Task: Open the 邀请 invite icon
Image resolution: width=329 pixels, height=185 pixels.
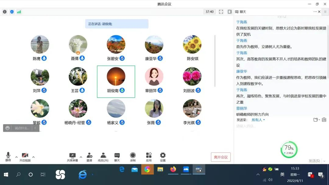Action: tap(89, 156)
